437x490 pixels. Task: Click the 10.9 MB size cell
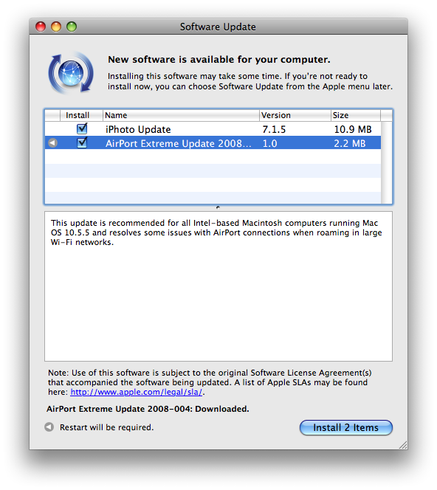coord(353,129)
